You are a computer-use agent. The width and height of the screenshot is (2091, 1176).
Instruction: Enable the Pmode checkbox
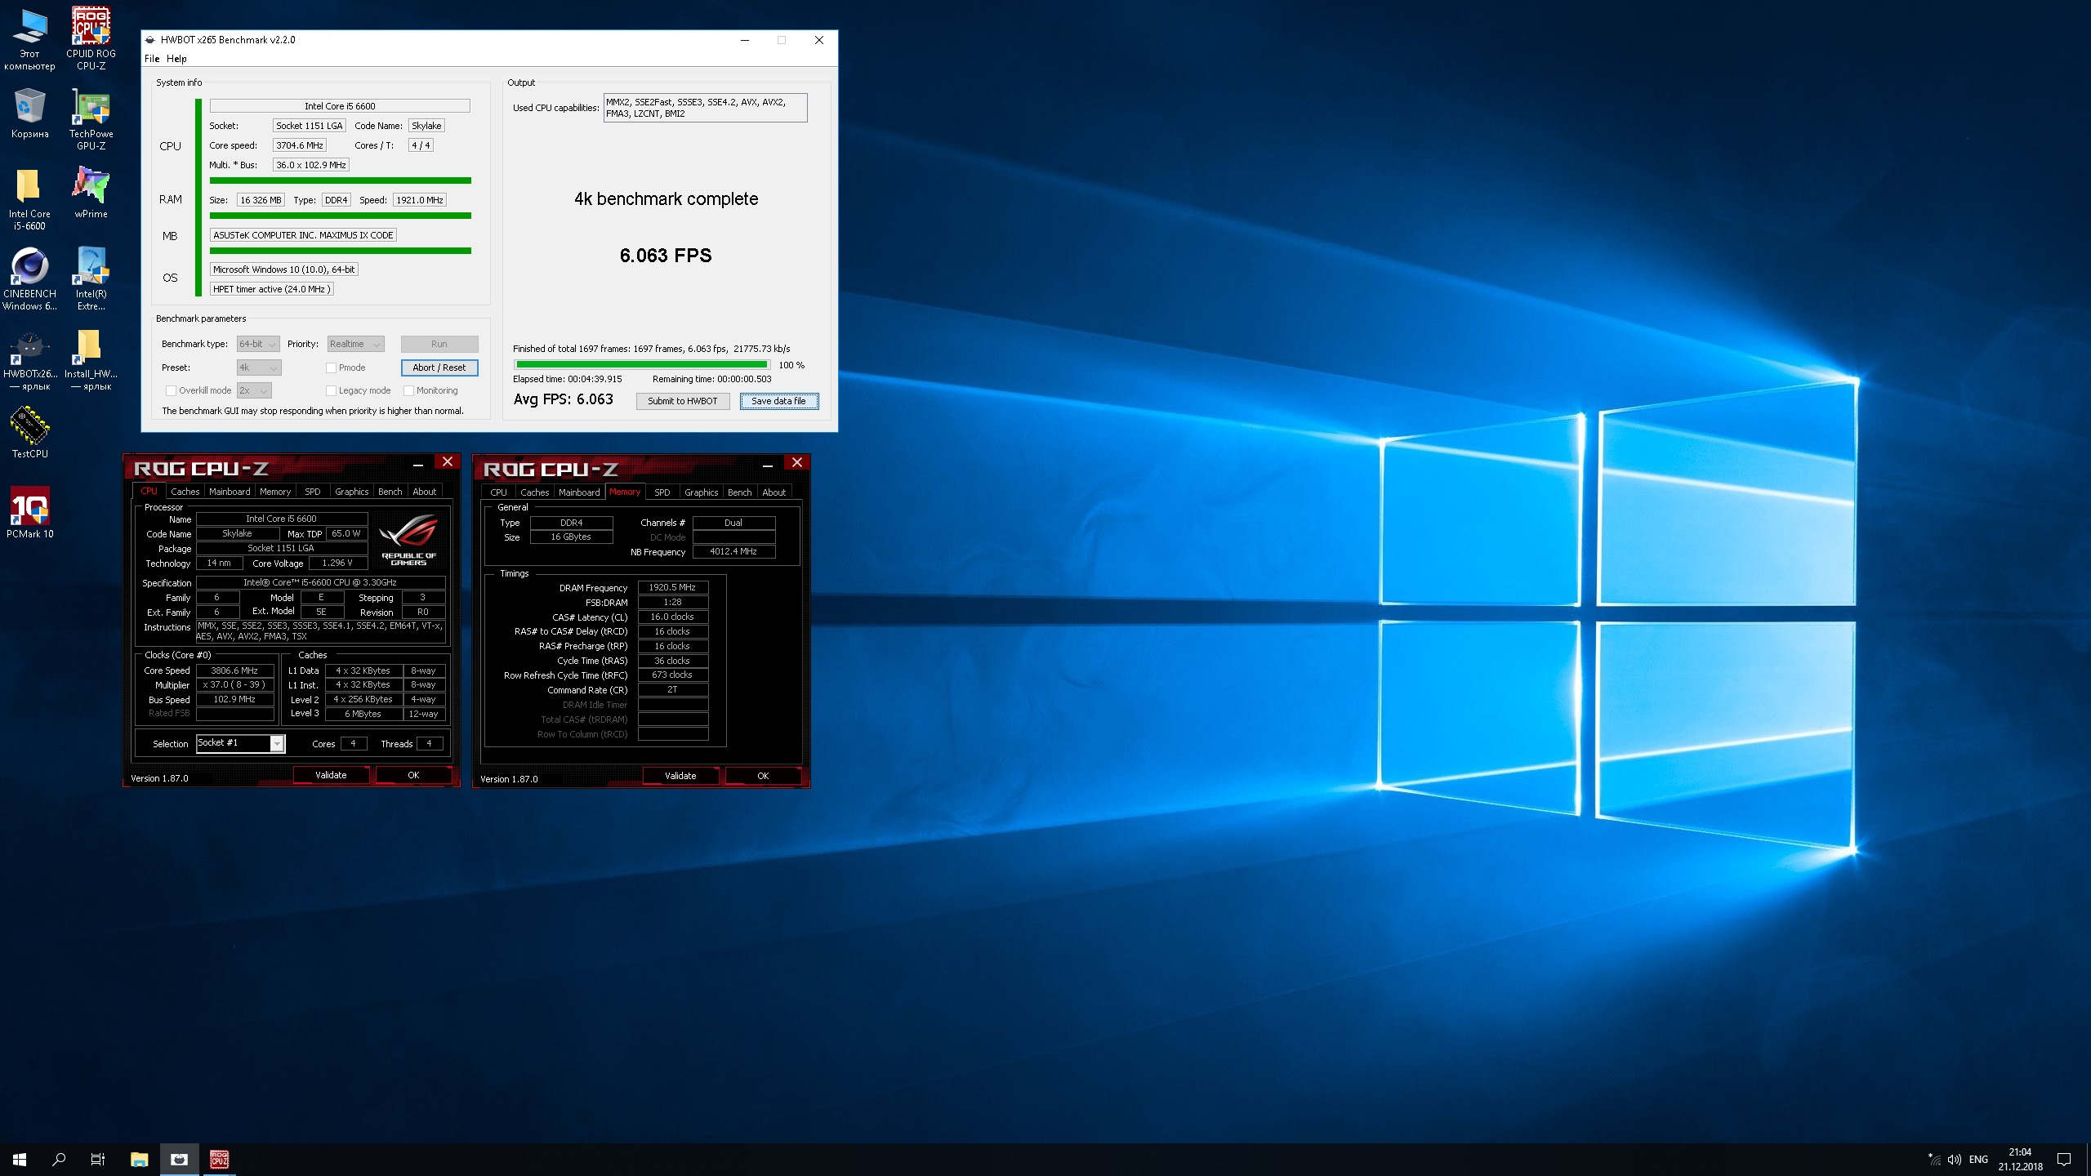(331, 367)
